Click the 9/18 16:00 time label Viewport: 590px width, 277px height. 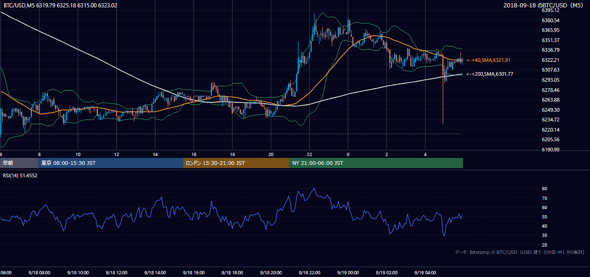pyautogui.click(x=193, y=273)
